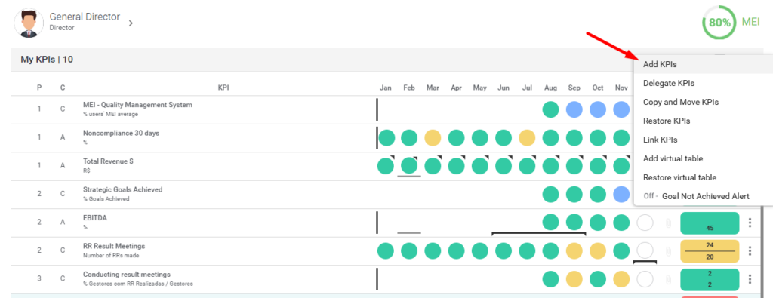Click the General Director avatar picture
The width and height of the screenshot is (773, 298).
pyautogui.click(x=29, y=23)
